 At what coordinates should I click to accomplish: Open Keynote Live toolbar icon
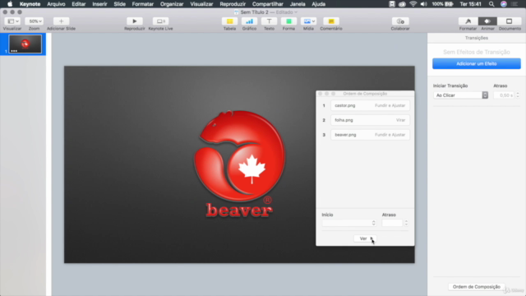coord(160,21)
